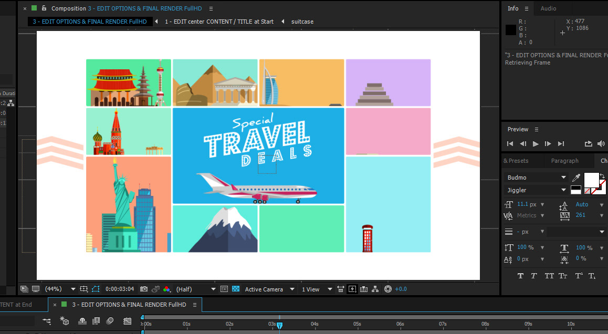
Task: Jump to first frame in Preview
Action: pyautogui.click(x=510, y=144)
